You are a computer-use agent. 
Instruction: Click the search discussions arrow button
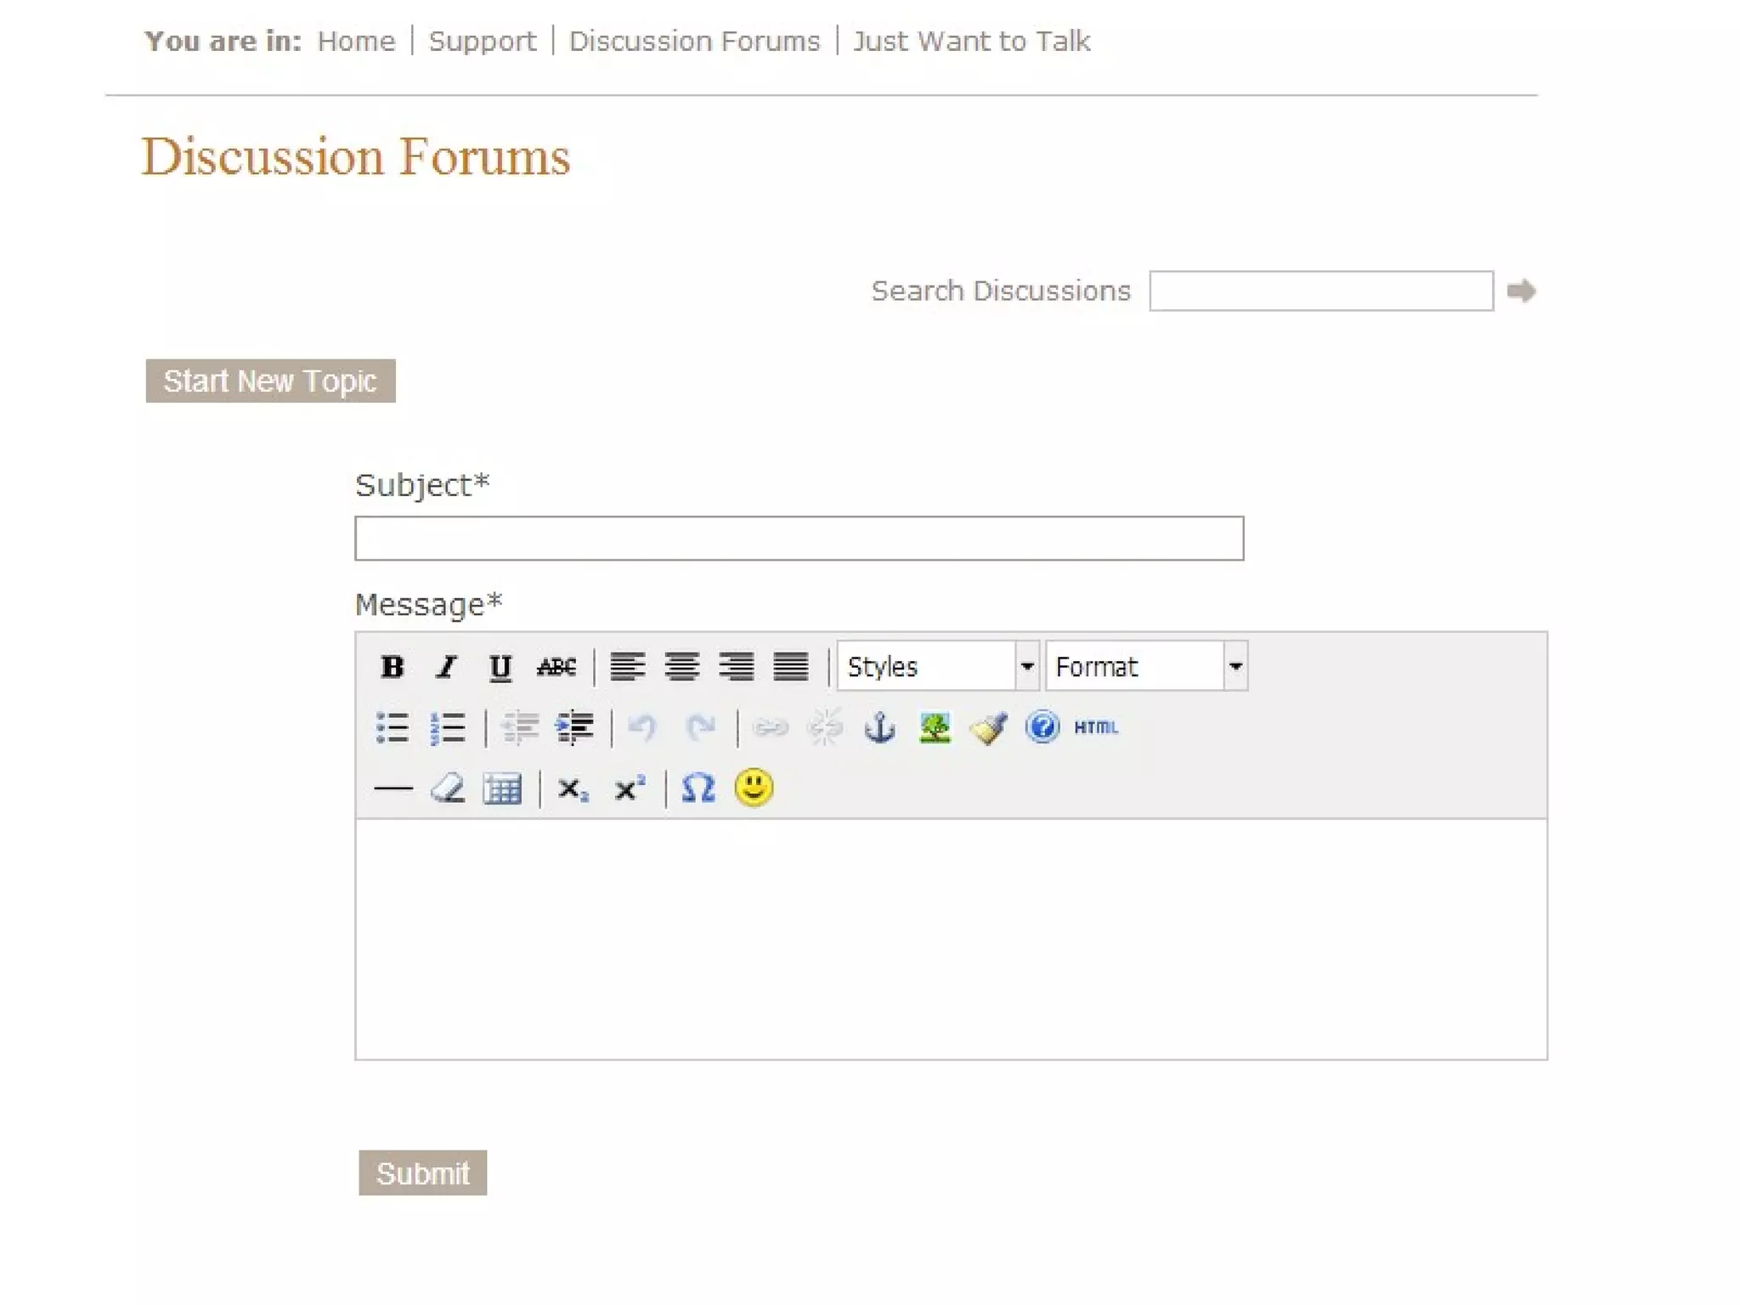1521,291
